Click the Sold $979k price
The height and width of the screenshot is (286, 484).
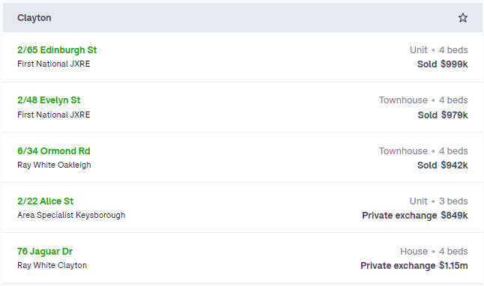coord(443,115)
